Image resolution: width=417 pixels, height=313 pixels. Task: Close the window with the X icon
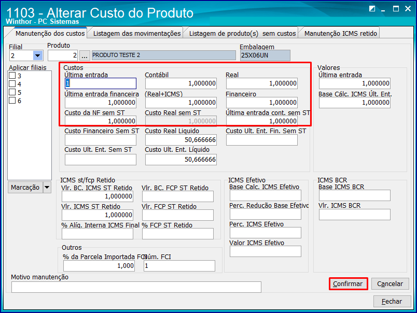(x=408, y=8)
